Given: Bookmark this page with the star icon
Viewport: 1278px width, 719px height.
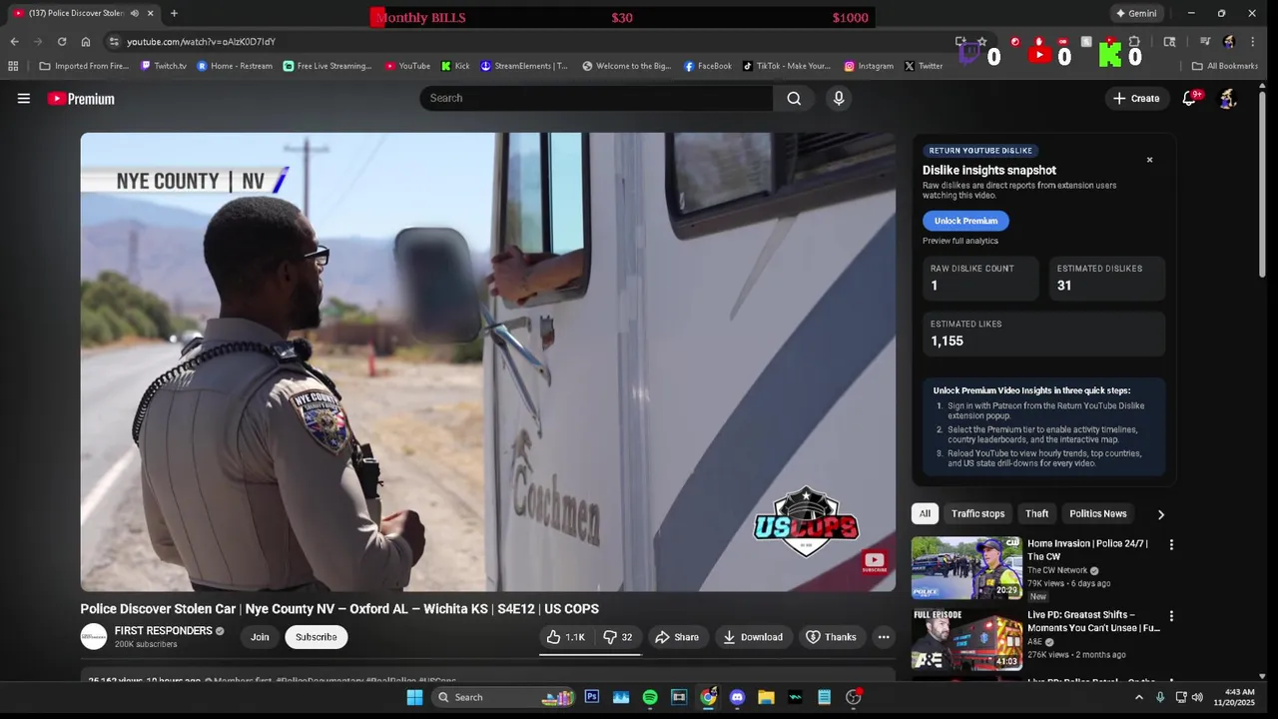Looking at the screenshot, I should pos(982,41).
